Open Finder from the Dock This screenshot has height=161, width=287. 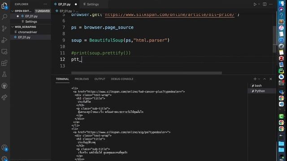[281, 3]
